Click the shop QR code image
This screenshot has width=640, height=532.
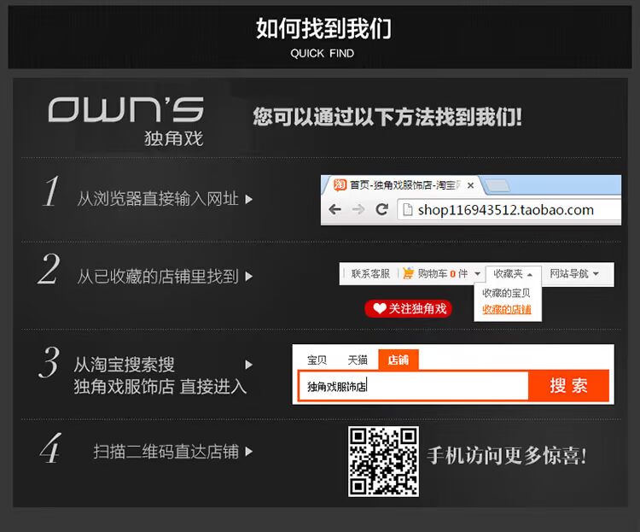coord(383,462)
